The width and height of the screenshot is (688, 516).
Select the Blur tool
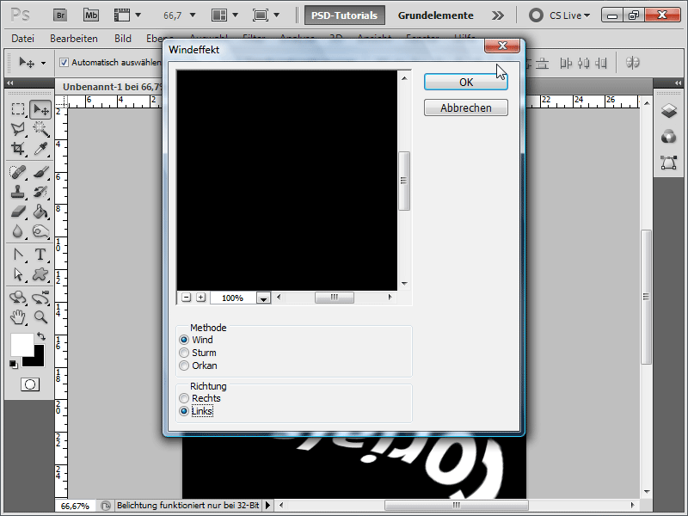[18, 231]
